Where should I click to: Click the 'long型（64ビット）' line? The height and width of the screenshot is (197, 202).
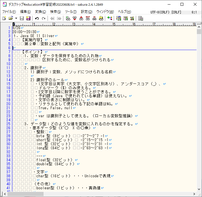pyautogui.click(x=53, y=148)
